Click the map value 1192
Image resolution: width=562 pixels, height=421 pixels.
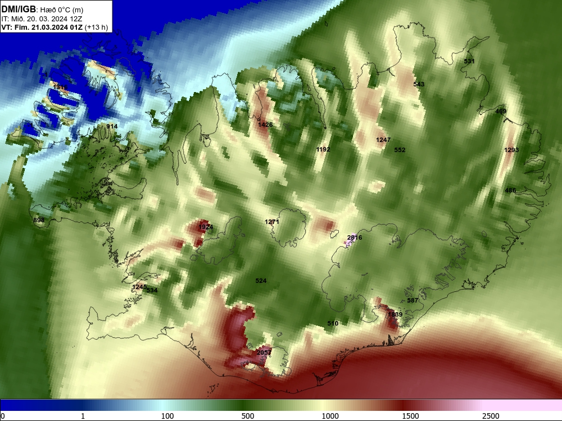[x=323, y=149]
